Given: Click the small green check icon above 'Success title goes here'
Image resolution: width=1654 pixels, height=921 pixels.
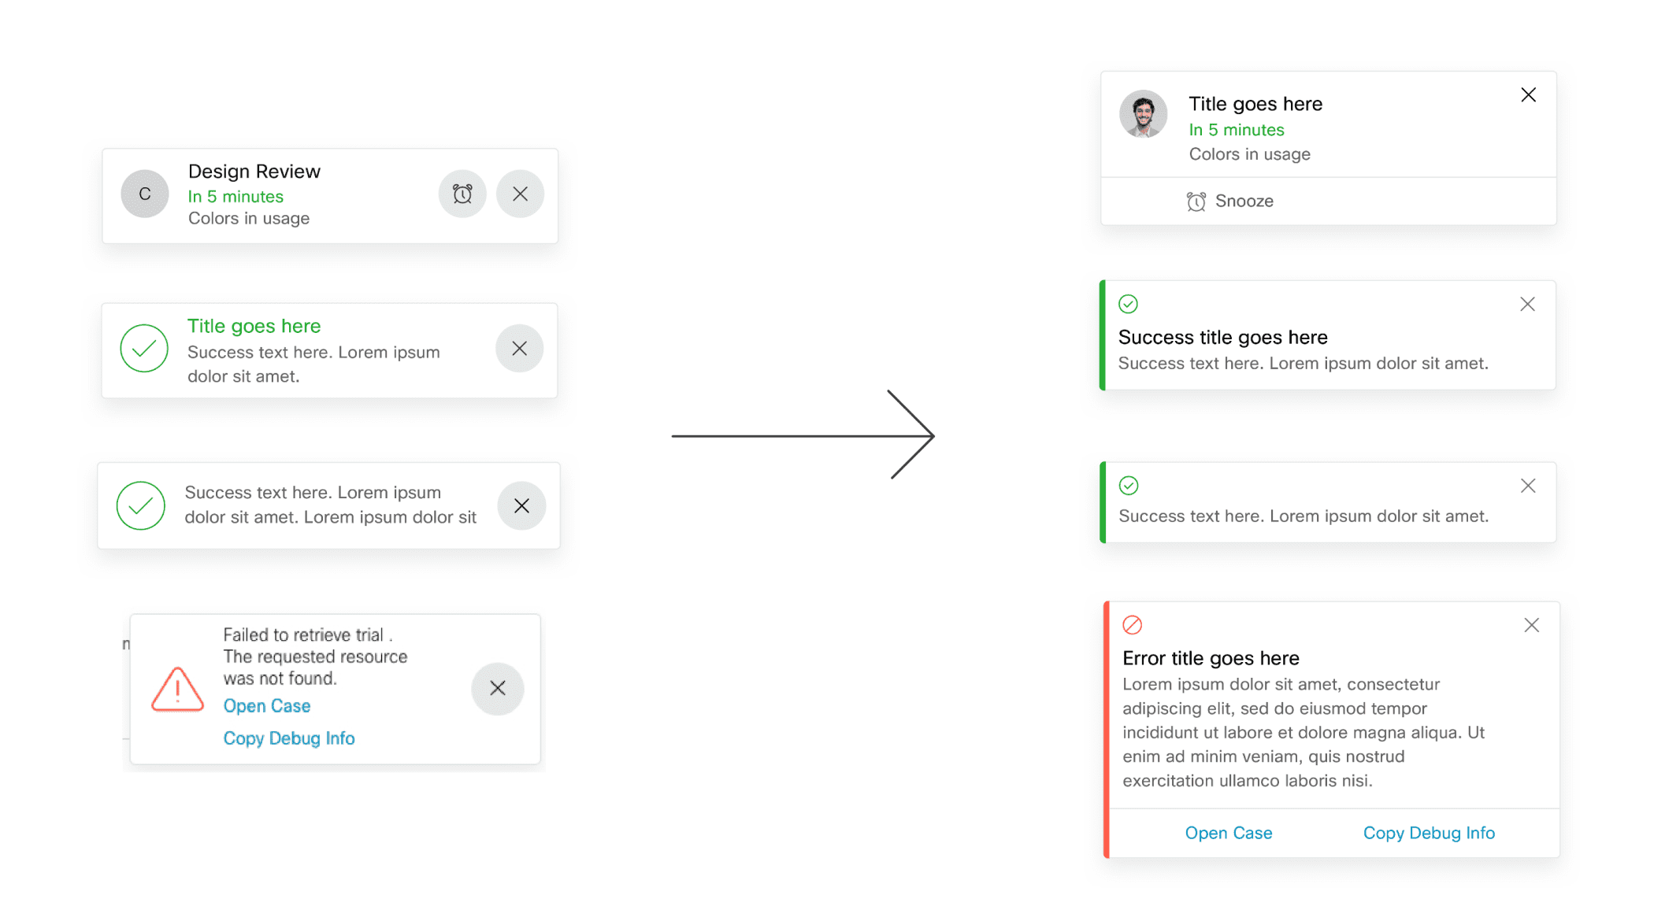Looking at the screenshot, I should [1129, 304].
